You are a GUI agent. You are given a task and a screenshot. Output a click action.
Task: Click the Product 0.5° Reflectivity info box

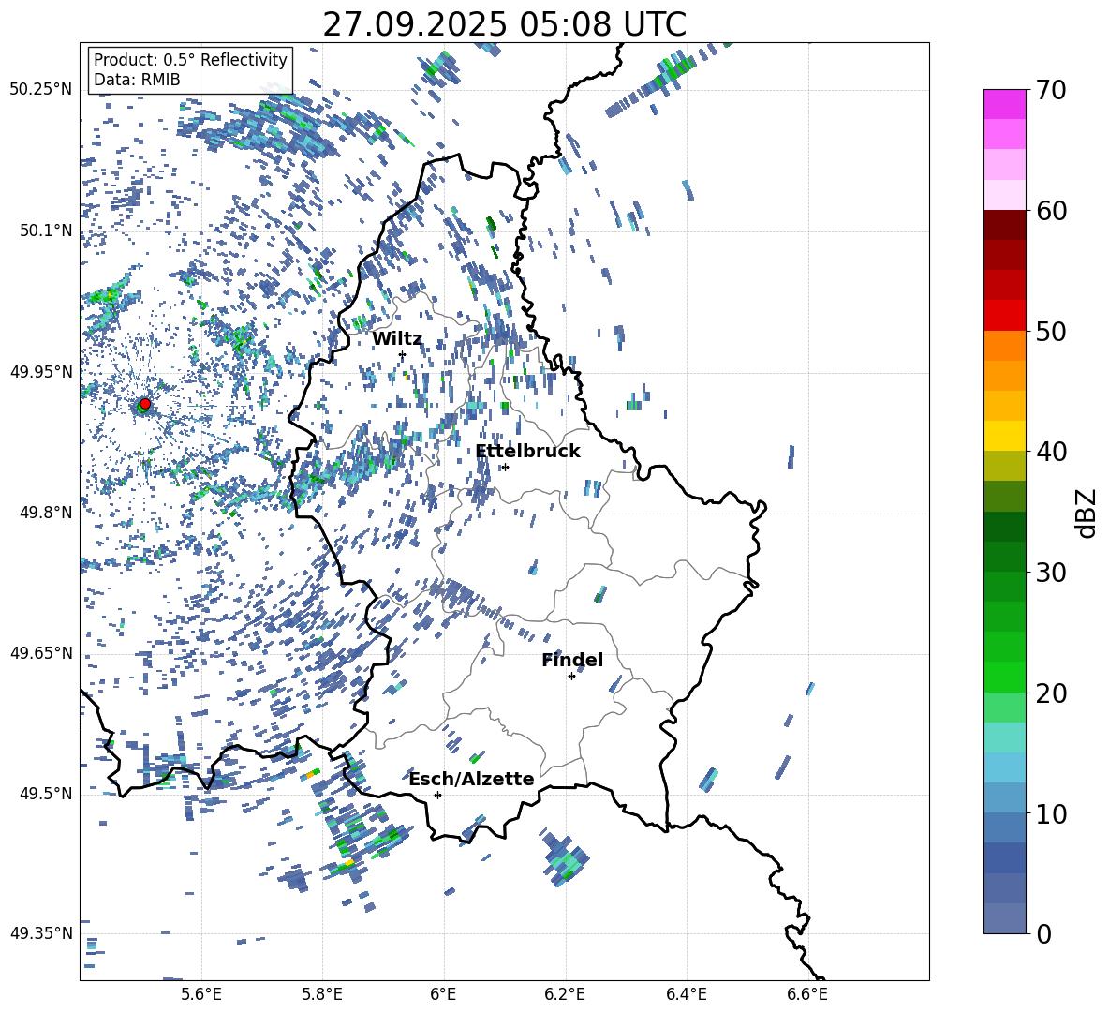tap(190, 70)
